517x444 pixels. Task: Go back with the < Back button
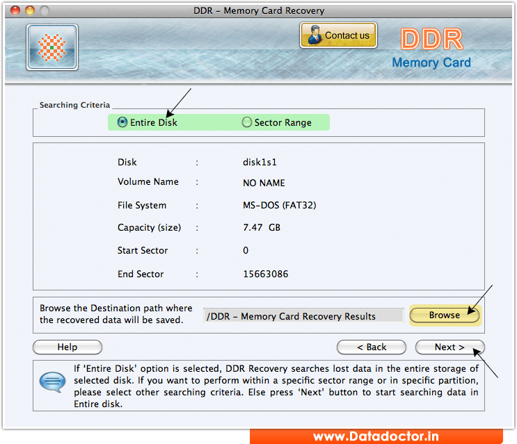372,347
